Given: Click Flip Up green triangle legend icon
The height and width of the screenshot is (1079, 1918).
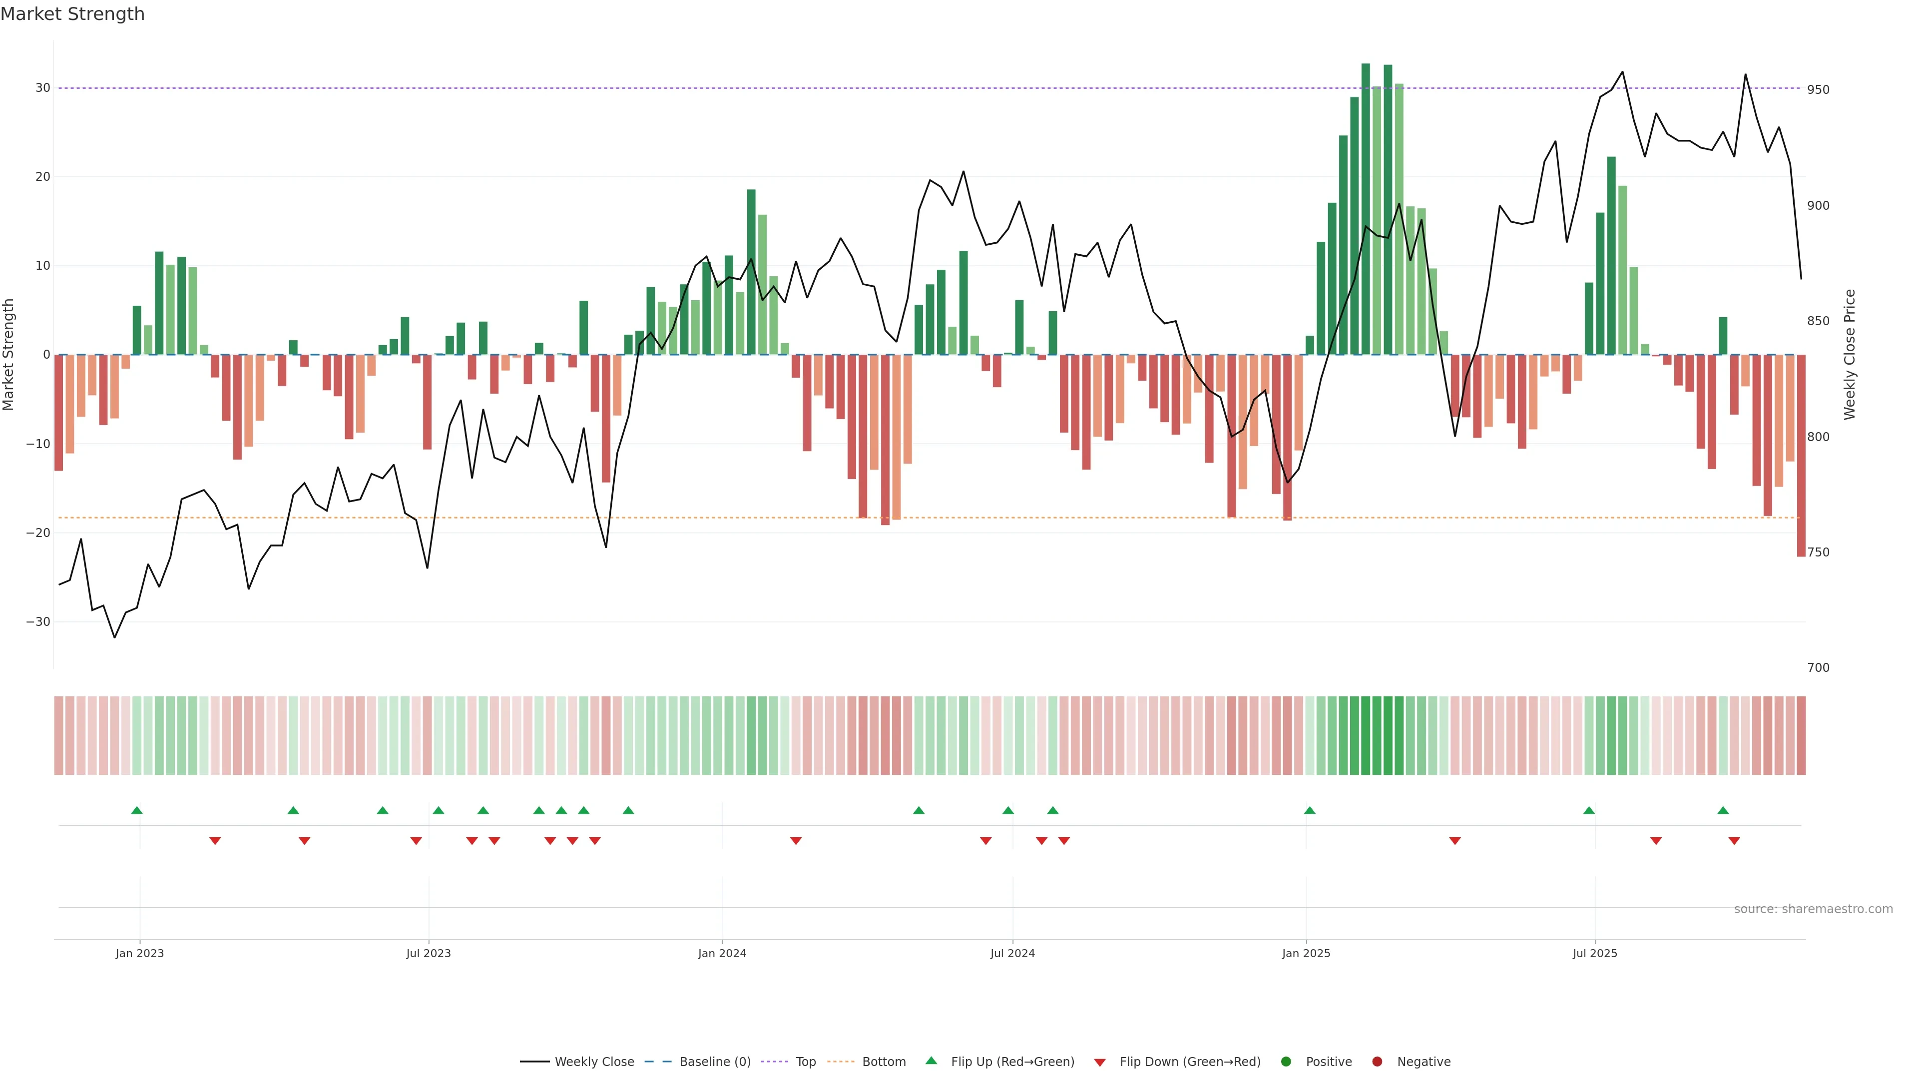Looking at the screenshot, I should [x=931, y=1061].
